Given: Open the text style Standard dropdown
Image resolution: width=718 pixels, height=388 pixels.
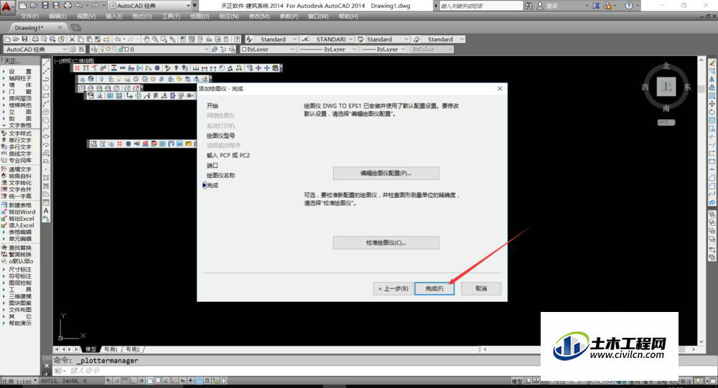Looking at the screenshot, I should click(x=294, y=39).
